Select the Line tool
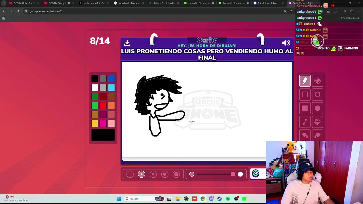 pyautogui.click(x=305, y=122)
